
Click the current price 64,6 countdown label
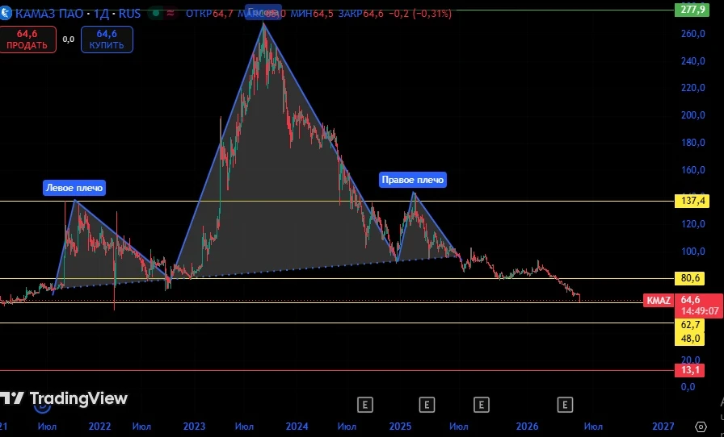pyautogui.click(x=699, y=305)
